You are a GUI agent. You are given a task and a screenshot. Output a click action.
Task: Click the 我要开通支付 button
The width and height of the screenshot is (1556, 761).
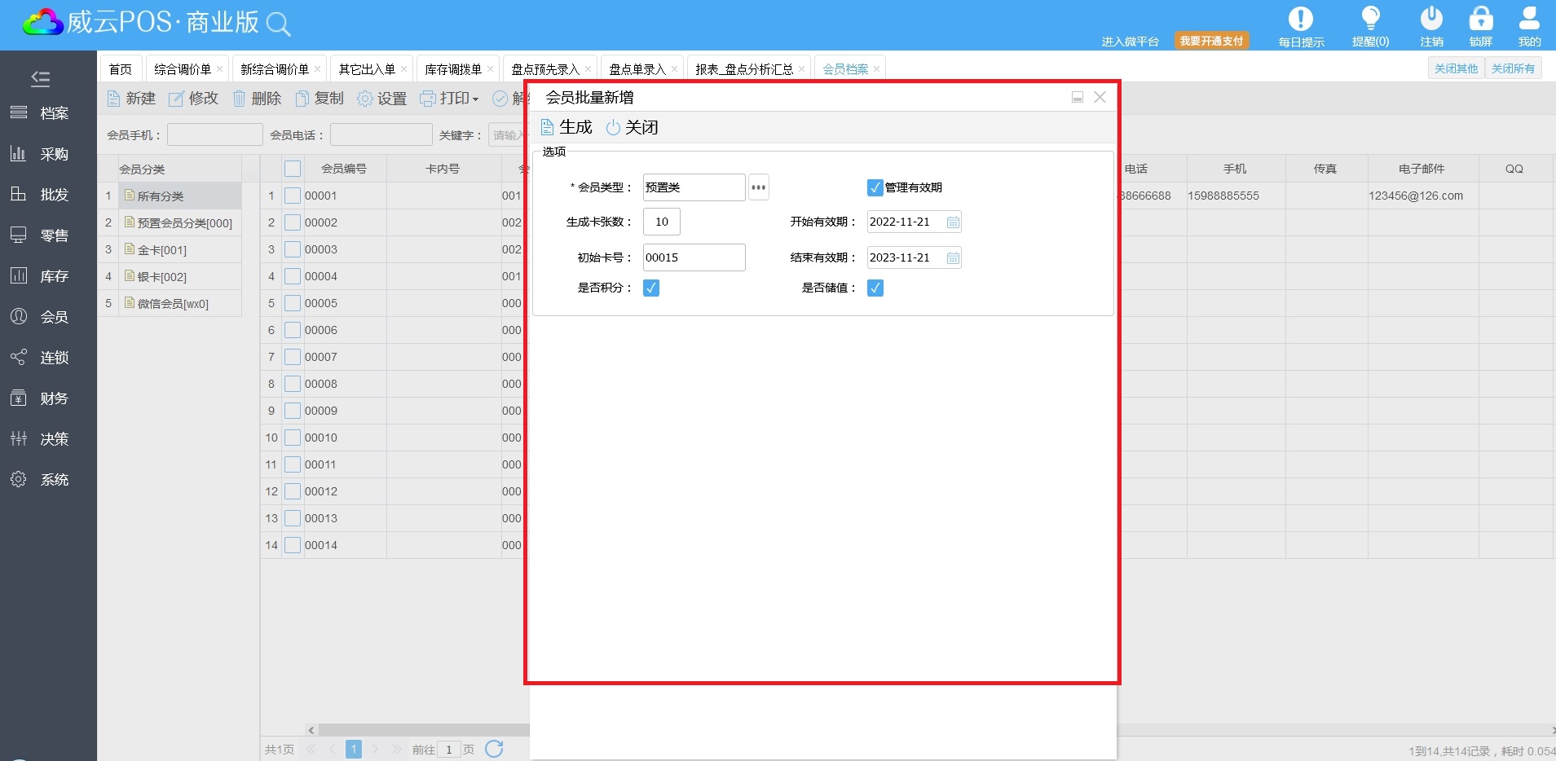coord(1211,41)
